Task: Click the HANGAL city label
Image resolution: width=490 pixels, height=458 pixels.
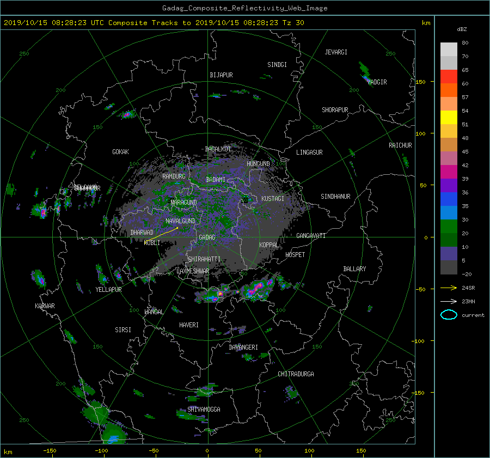Action: pyautogui.click(x=154, y=312)
